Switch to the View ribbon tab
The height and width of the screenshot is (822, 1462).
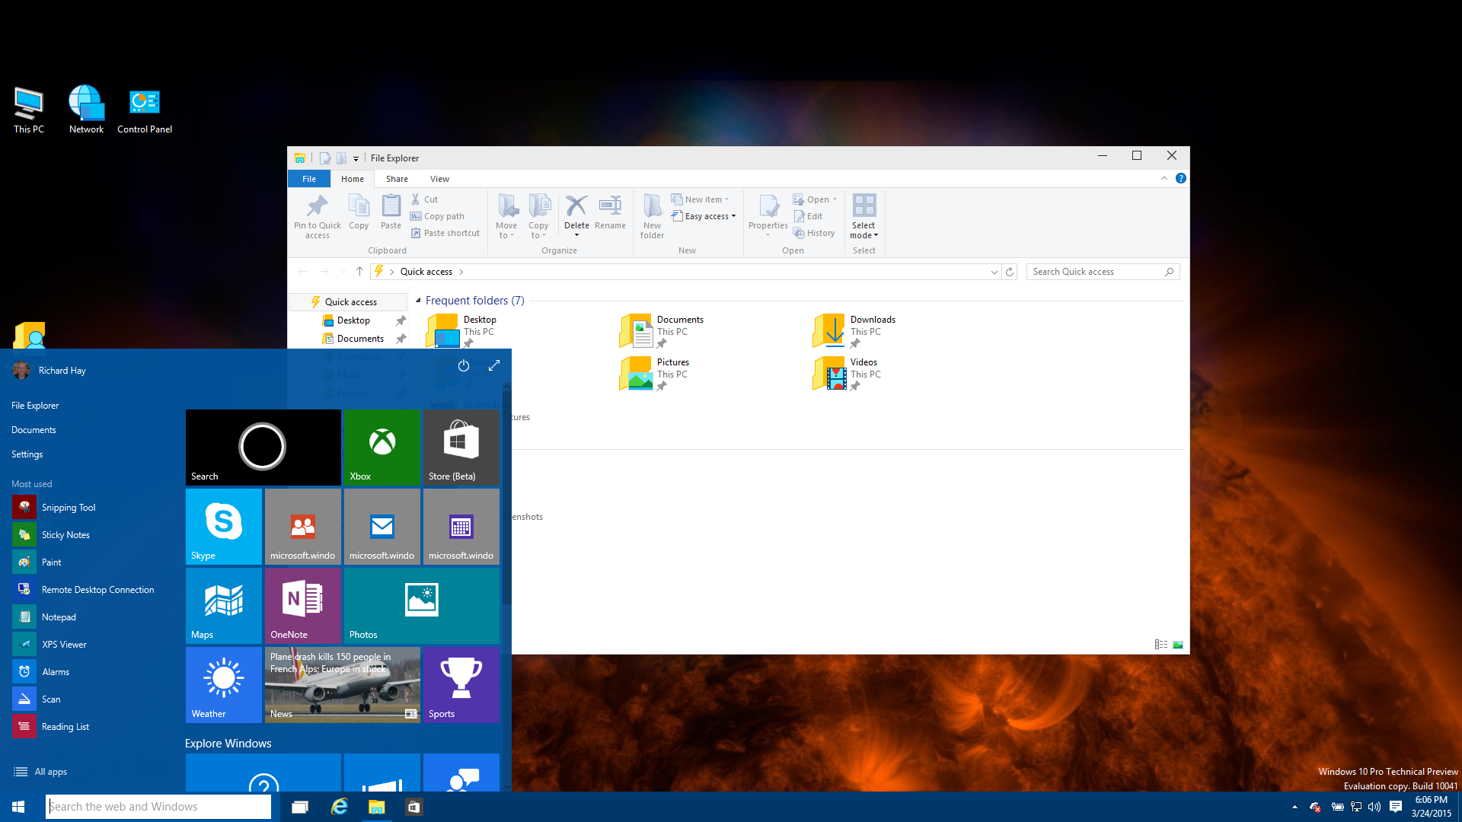coord(439,179)
